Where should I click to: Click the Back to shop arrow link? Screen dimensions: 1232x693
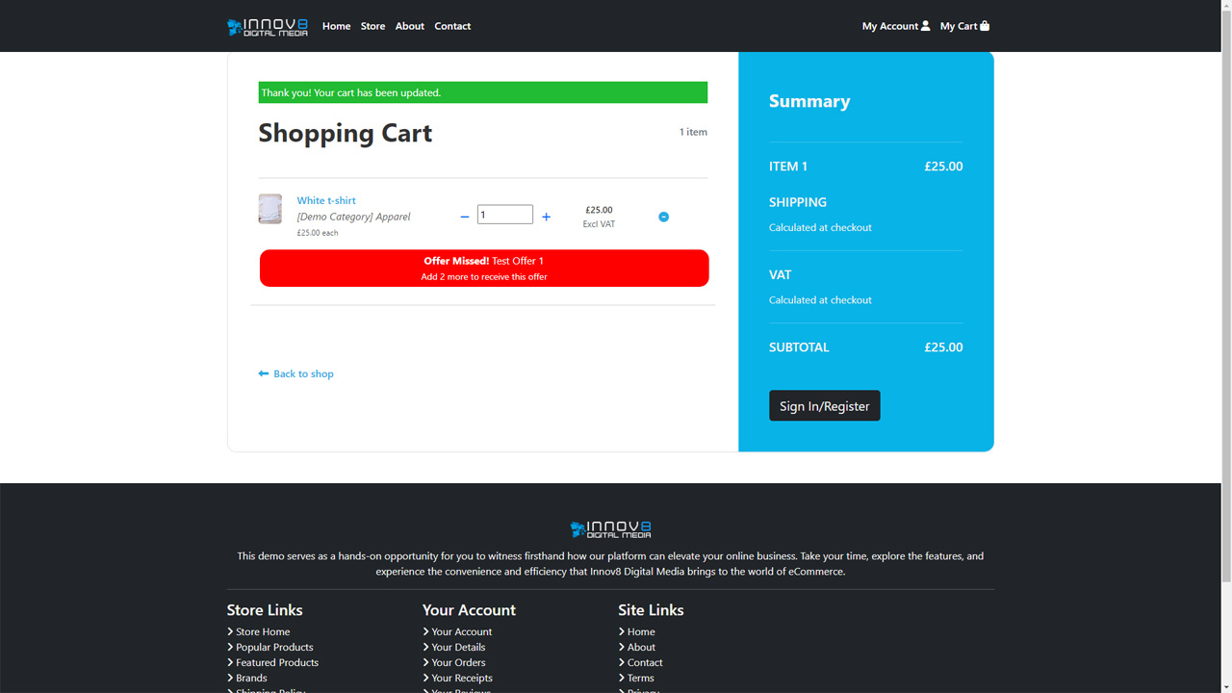pyautogui.click(x=296, y=373)
